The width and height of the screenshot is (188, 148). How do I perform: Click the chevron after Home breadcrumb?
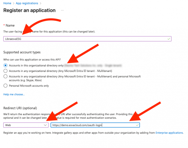click(x=14, y=3)
